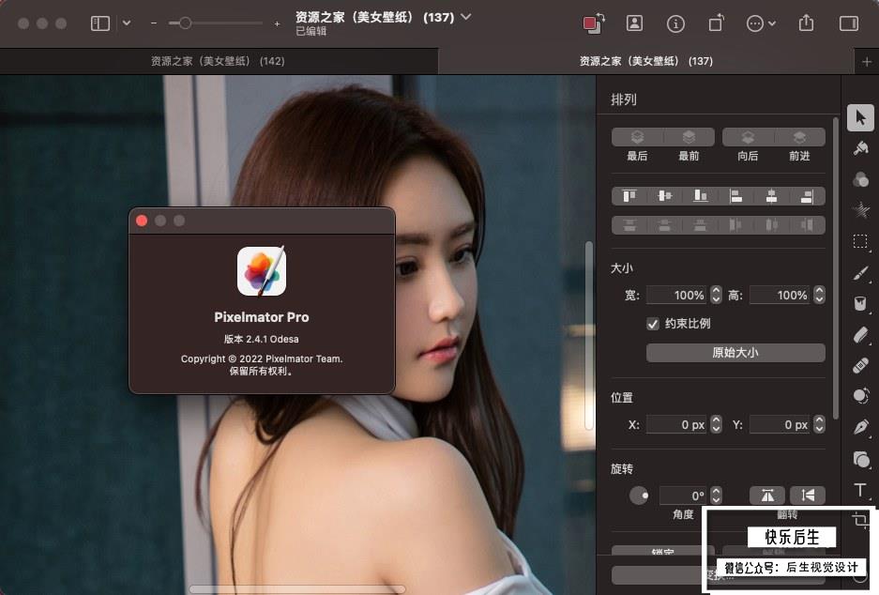Select the Pen tool
This screenshot has height=595, width=879.
pyautogui.click(x=860, y=427)
